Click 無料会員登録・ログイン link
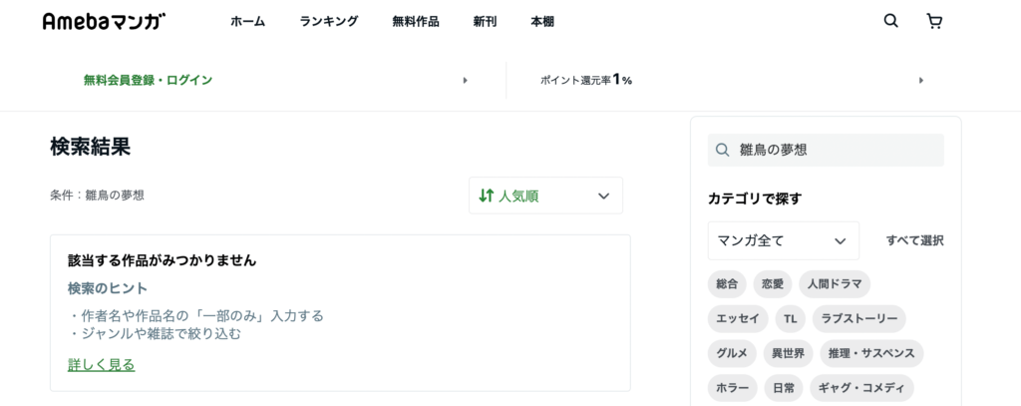Viewport: 1021px width, 406px height. (x=148, y=80)
